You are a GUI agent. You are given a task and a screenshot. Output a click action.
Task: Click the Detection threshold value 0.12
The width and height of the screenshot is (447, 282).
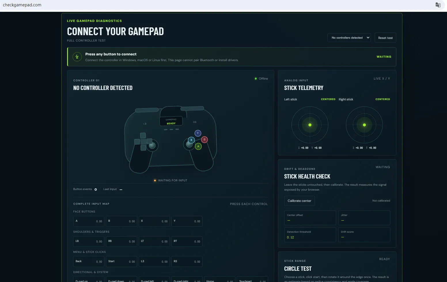click(x=290, y=237)
